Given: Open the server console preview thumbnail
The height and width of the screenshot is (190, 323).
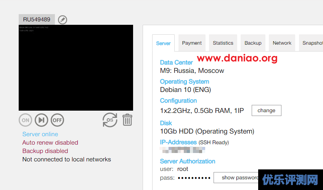Looking at the screenshot, I should coord(76,68).
